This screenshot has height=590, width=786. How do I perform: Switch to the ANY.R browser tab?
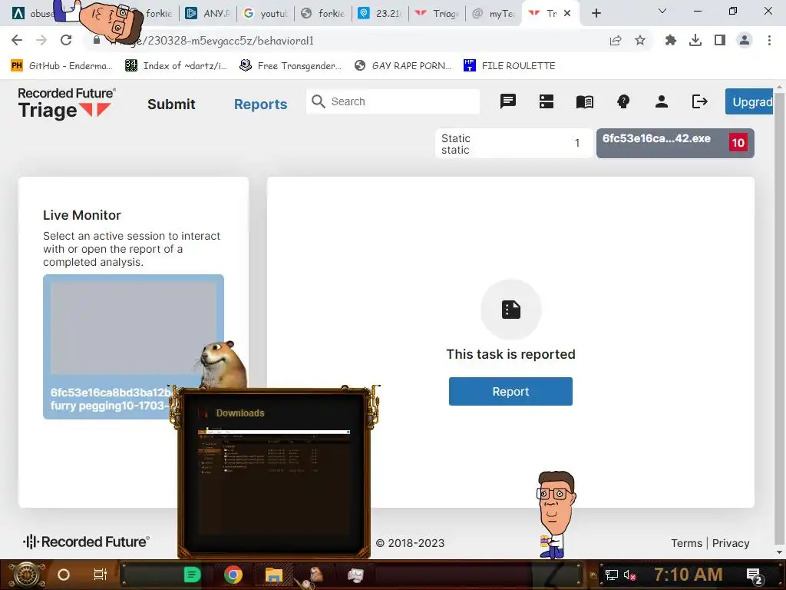click(x=208, y=14)
